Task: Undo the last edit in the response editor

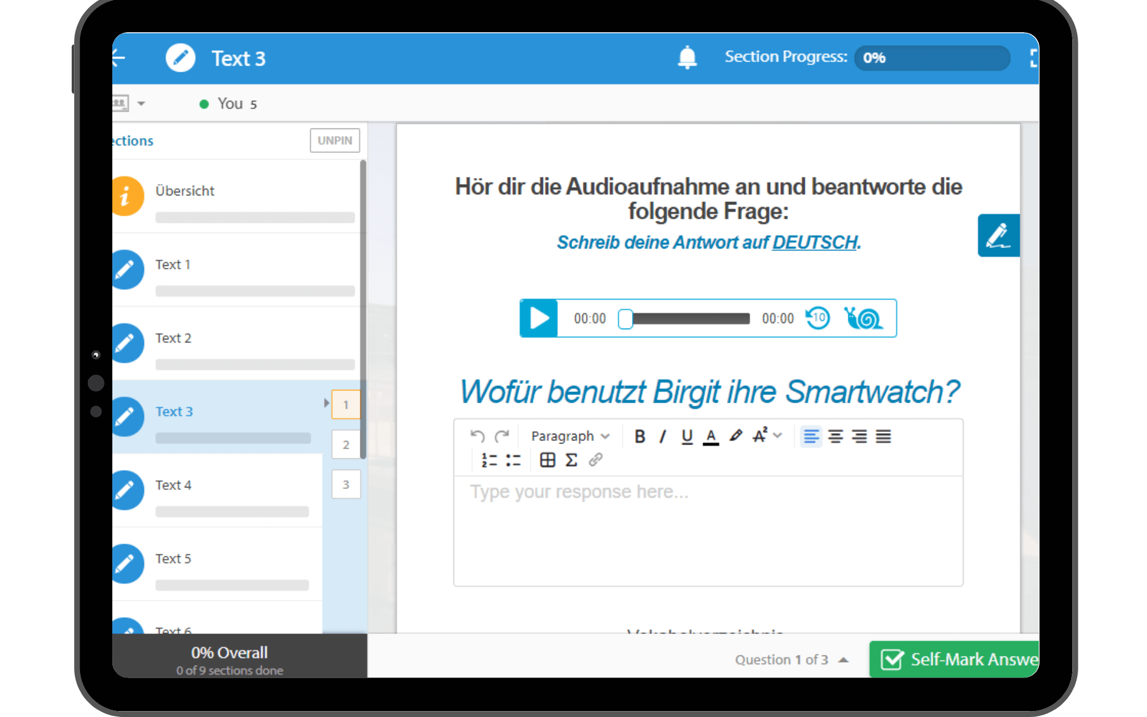Action: (x=477, y=436)
